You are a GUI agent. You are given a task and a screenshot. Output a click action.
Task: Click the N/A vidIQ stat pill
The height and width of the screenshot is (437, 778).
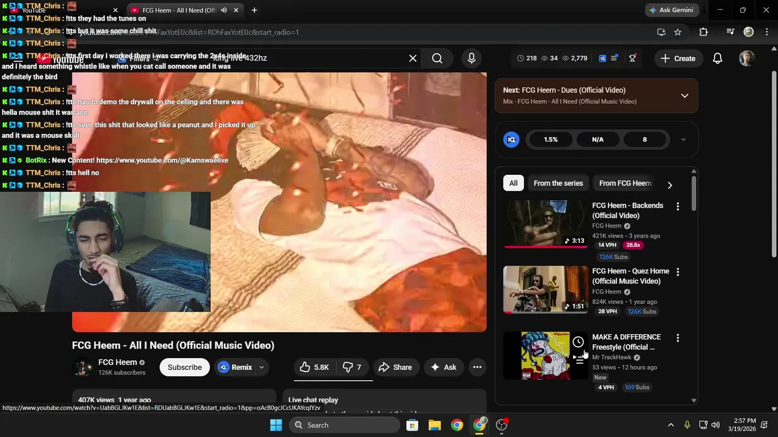(x=598, y=140)
